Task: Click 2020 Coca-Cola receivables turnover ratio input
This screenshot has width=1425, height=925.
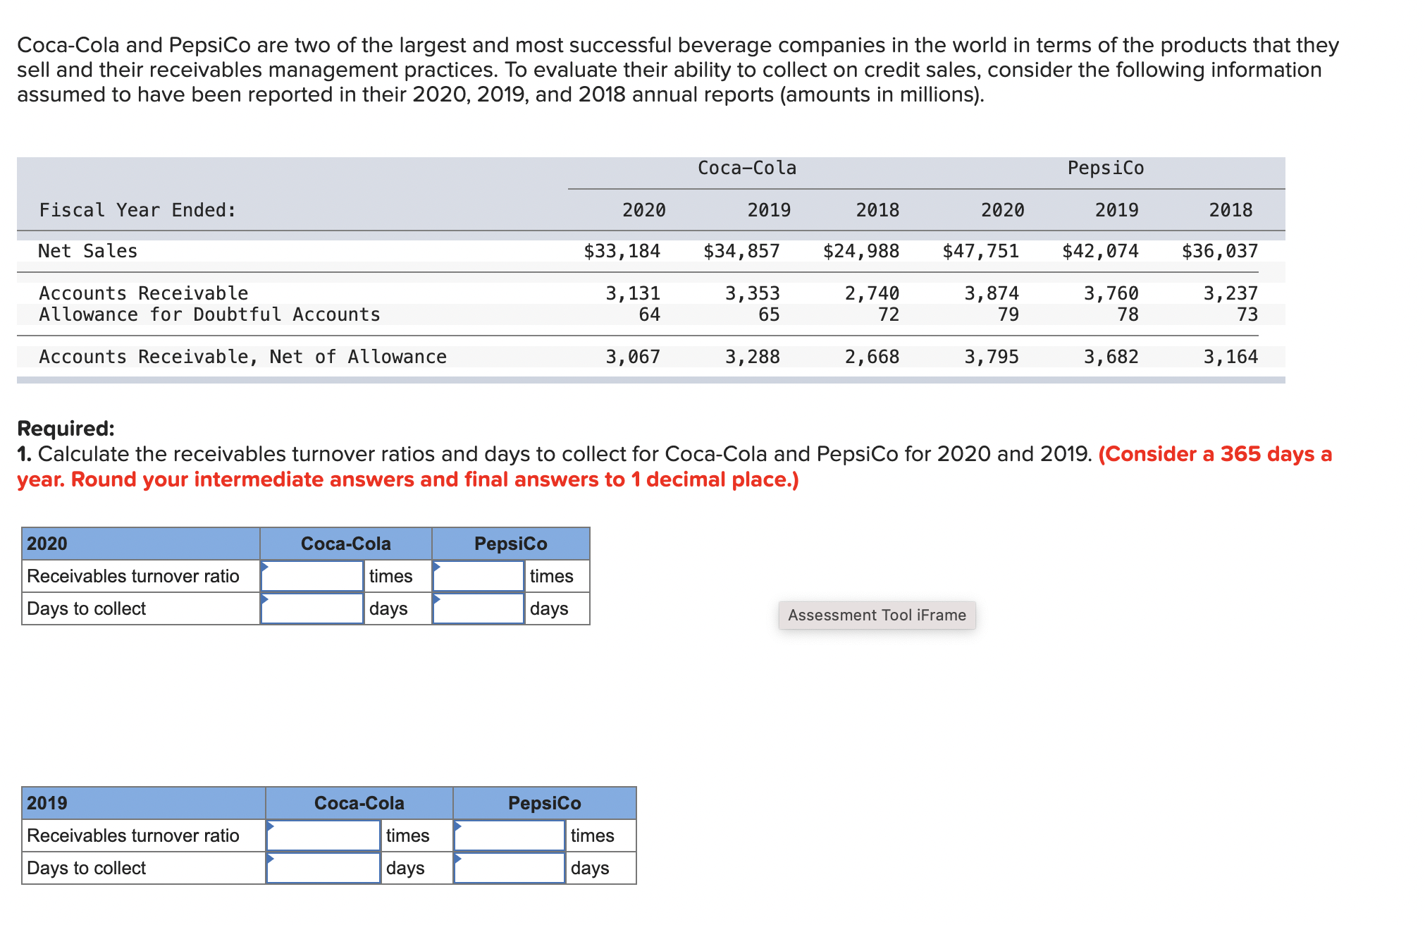Action: coord(311,576)
